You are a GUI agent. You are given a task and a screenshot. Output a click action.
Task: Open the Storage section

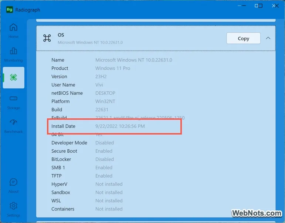[x=13, y=103]
